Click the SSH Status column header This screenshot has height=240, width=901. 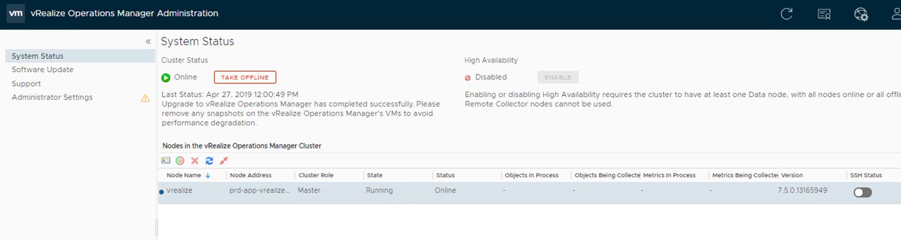tap(866, 175)
